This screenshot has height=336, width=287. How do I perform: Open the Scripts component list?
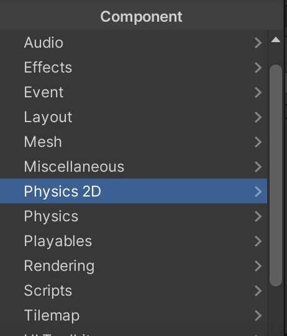point(134,291)
